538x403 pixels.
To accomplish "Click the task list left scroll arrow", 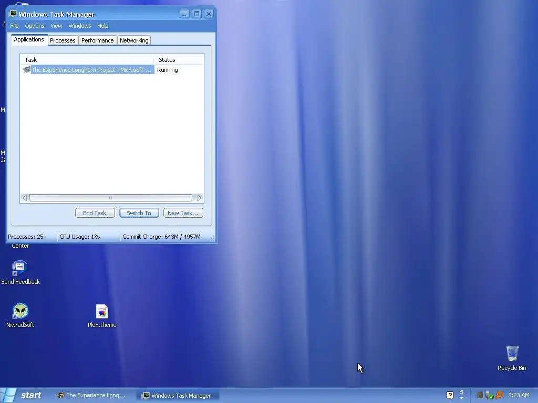I will pyautogui.click(x=24, y=198).
